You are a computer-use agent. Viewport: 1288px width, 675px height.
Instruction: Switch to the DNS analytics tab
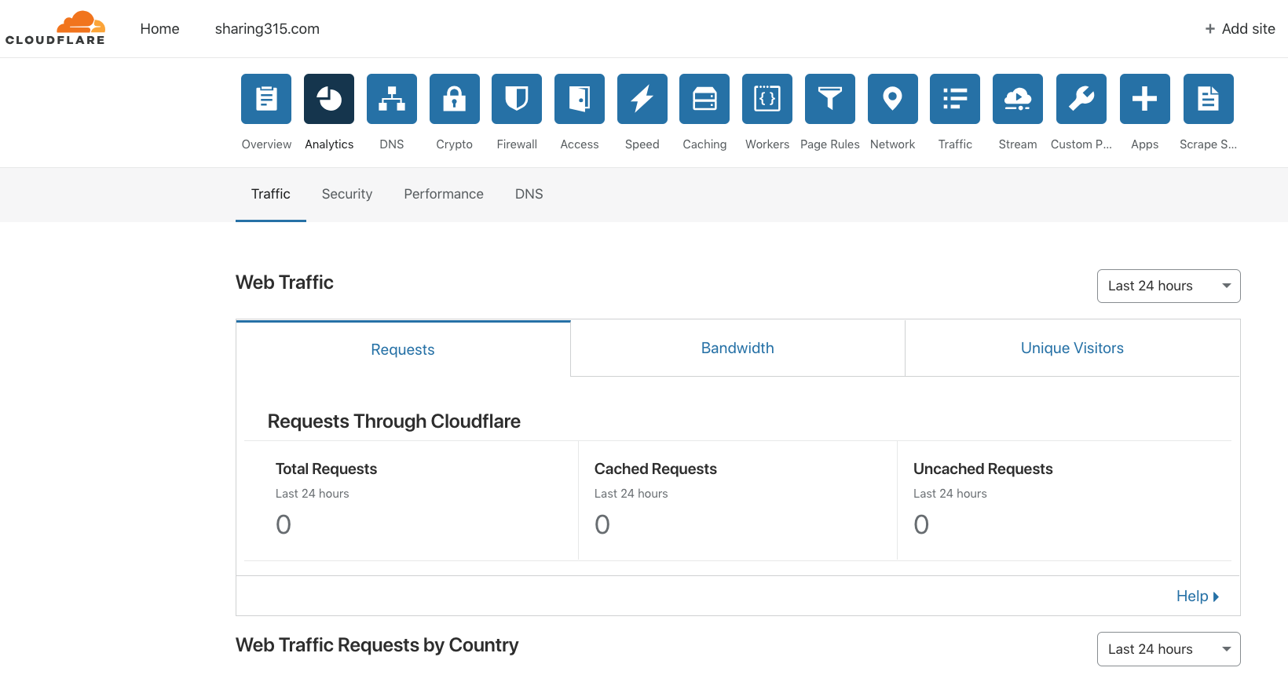pos(529,194)
